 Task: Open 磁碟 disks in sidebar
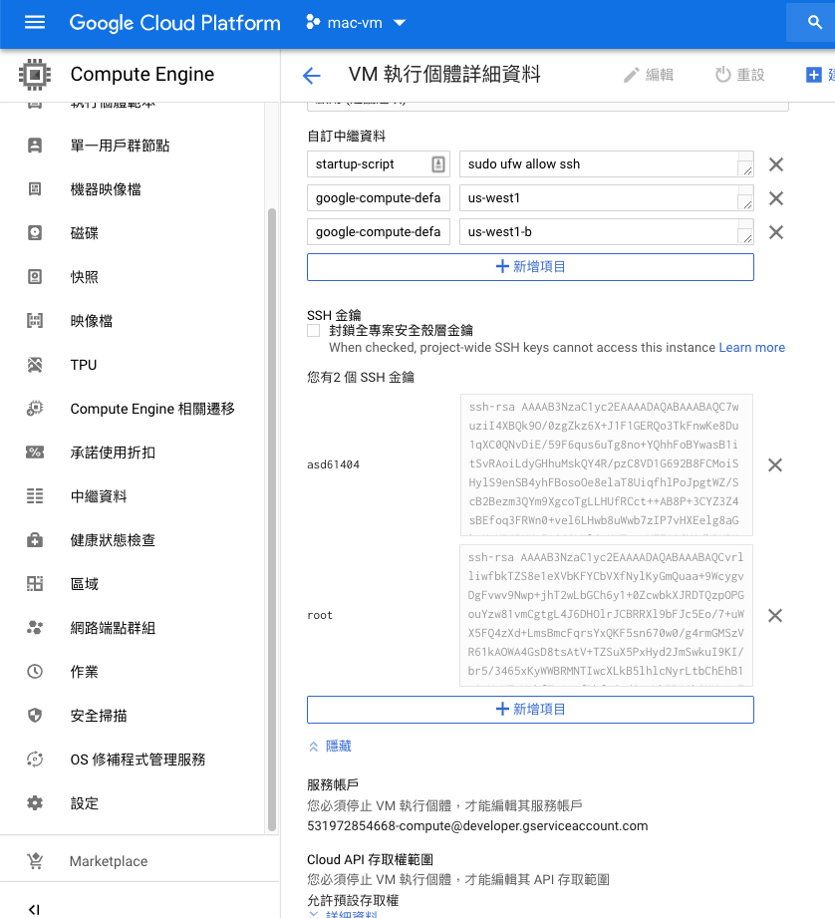(x=85, y=233)
